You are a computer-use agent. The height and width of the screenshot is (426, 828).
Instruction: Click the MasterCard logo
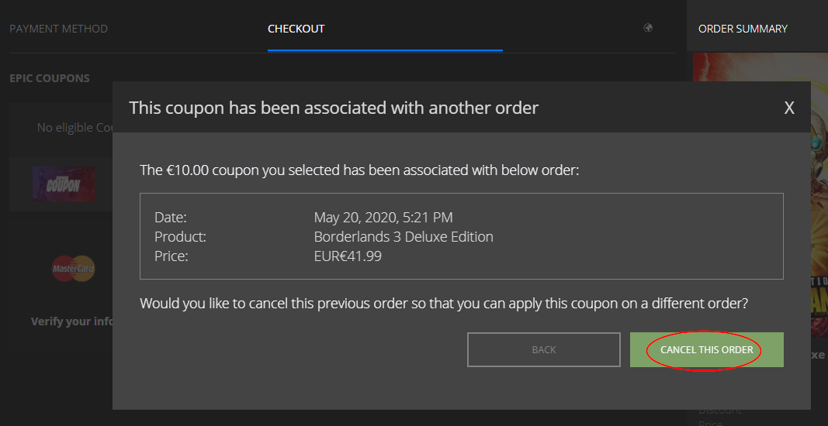pyautogui.click(x=73, y=269)
